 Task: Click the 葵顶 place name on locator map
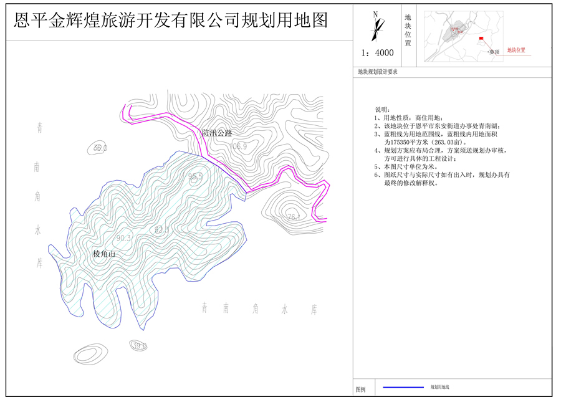[494, 51]
